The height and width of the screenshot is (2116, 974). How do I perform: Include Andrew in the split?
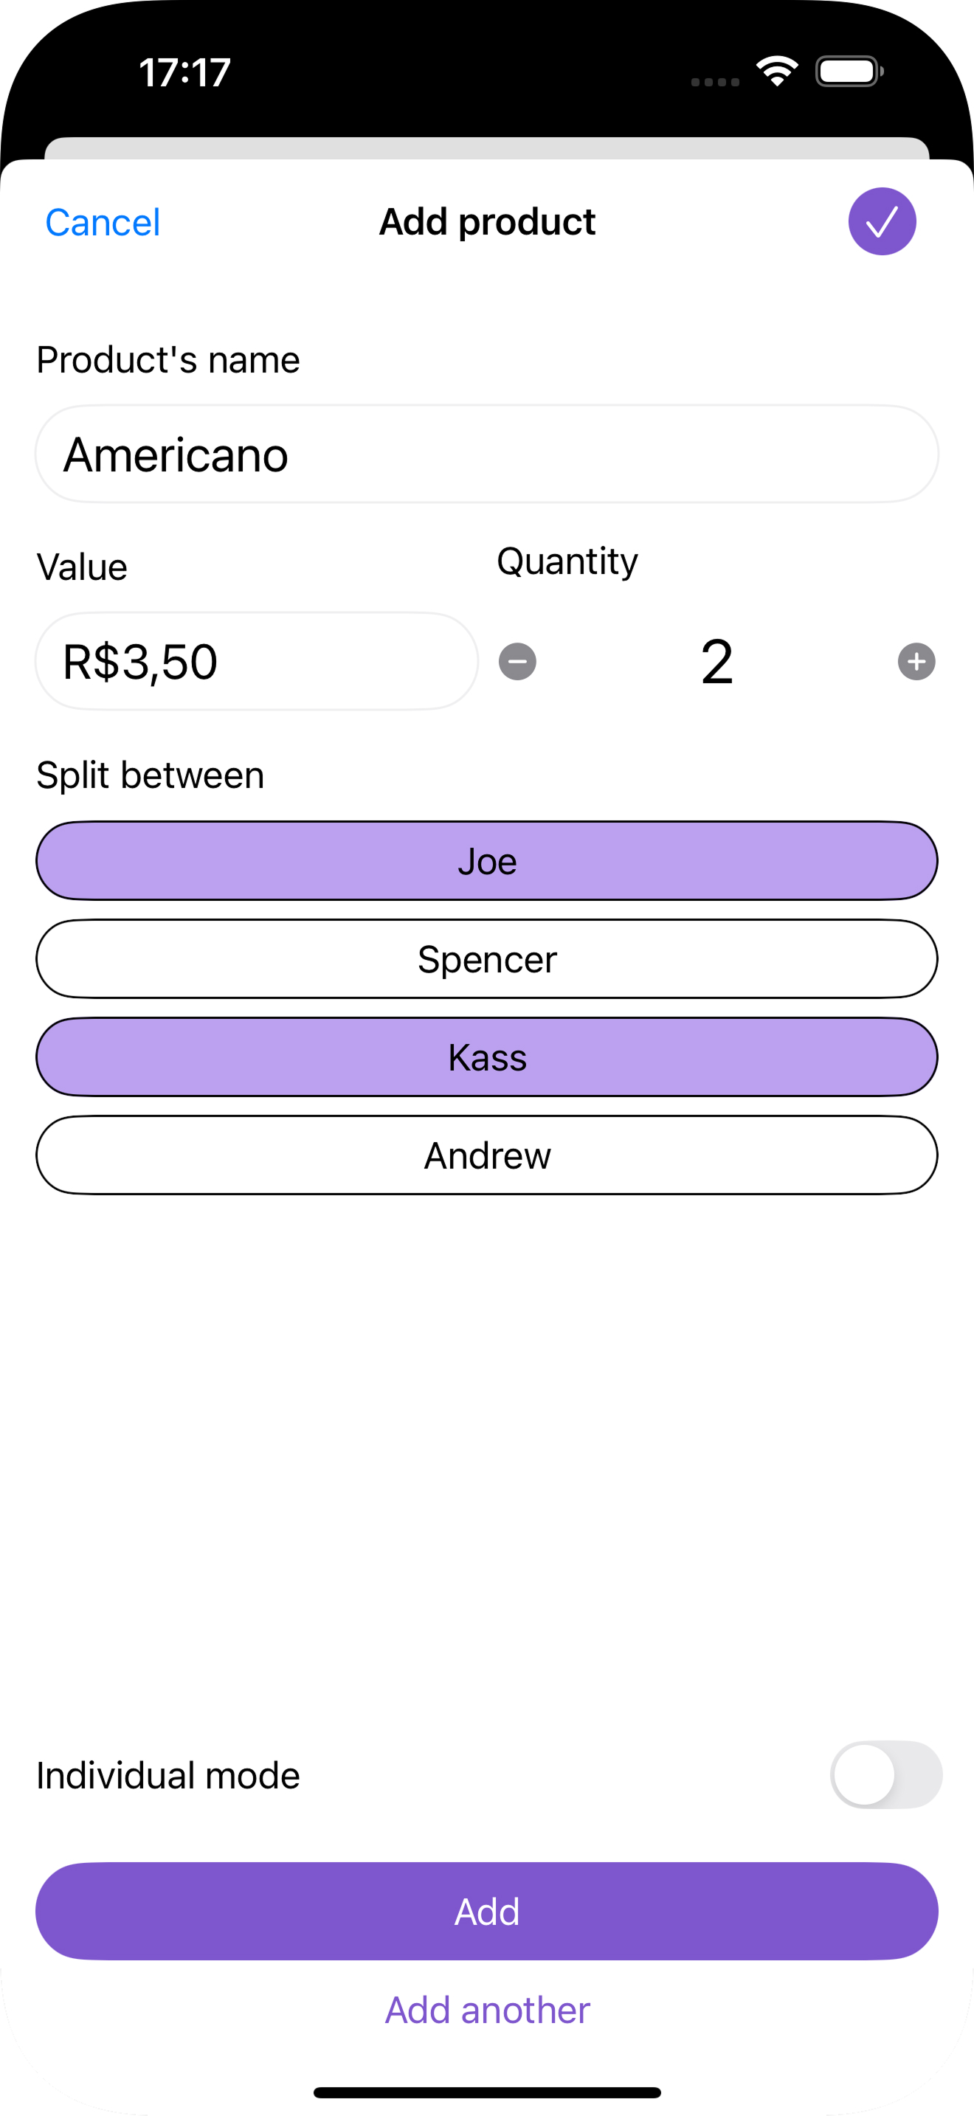[487, 1155]
